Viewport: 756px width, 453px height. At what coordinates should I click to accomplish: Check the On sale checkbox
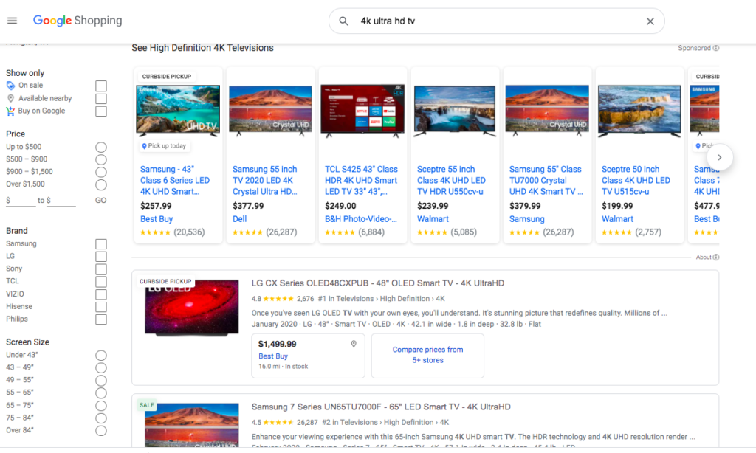pos(100,86)
